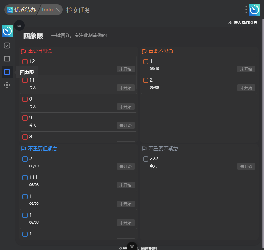
Task: Mark task 111 as done
Action: click(25, 178)
